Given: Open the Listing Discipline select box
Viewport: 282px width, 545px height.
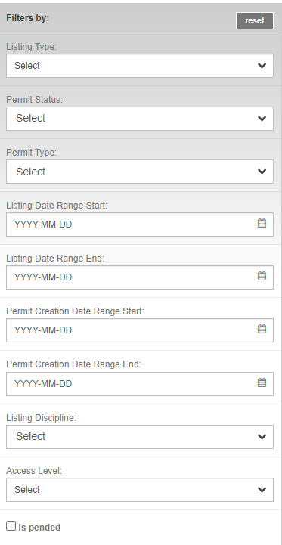Looking at the screenshot, I should tap(140, 437).
